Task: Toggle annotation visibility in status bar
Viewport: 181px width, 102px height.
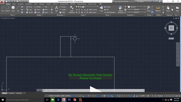Action: click(132, 96)
